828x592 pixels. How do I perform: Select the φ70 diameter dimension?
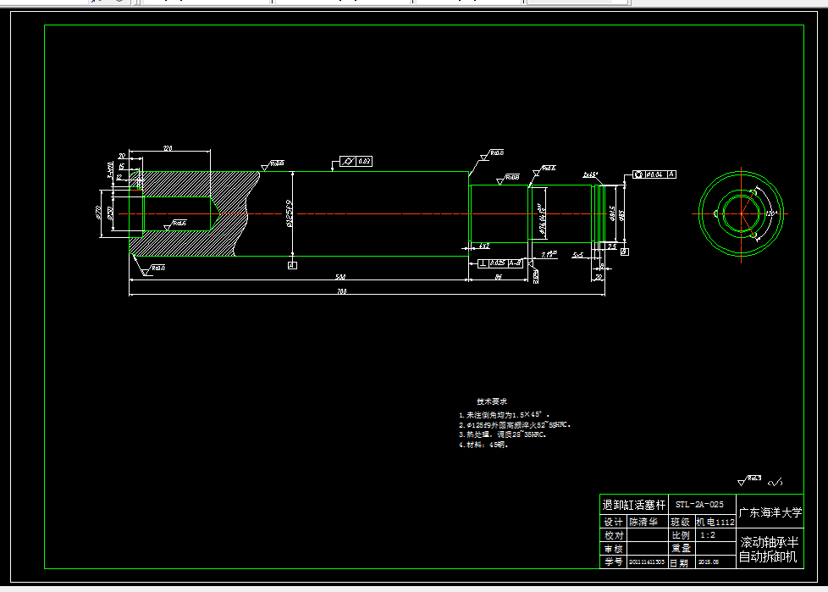(x=97, y=212)
